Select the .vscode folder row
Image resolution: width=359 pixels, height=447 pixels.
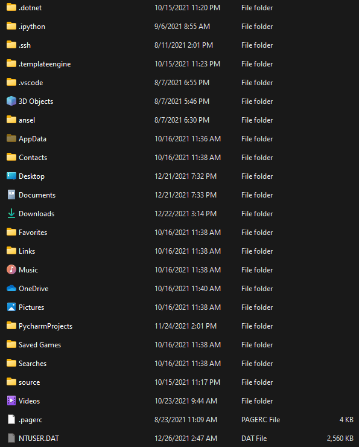(179, 83)
